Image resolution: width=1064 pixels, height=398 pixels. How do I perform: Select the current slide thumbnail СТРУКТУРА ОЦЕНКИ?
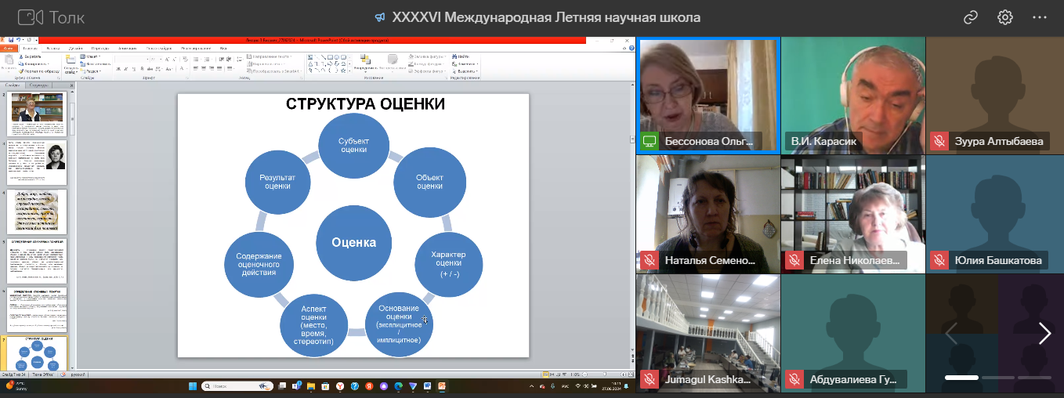37,353
